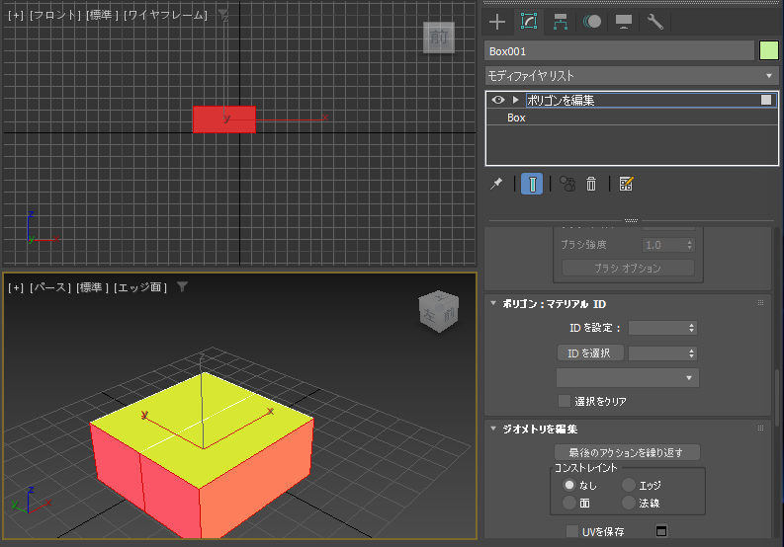Adjust the ブラシ強度 spinner arrows
The image size is (784, 547).
point(689,245)
